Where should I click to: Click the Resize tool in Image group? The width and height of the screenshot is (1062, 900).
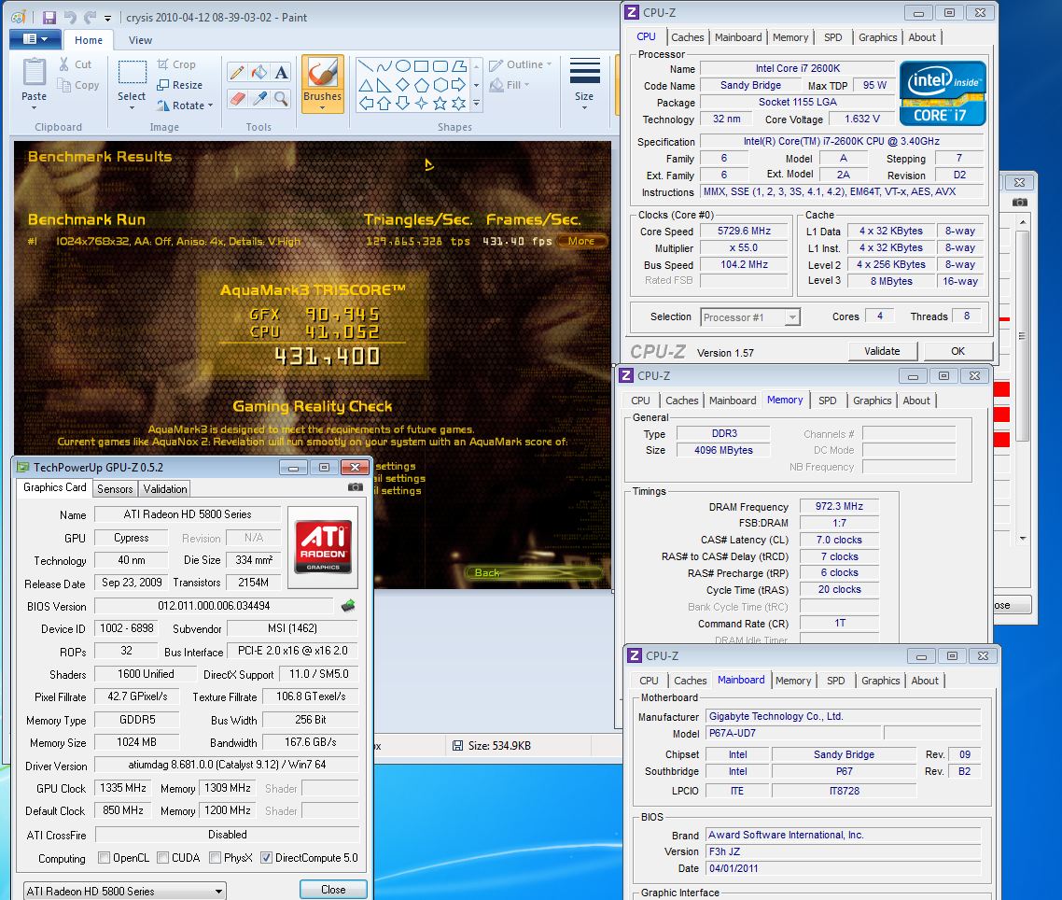click(x=179, y=85)
